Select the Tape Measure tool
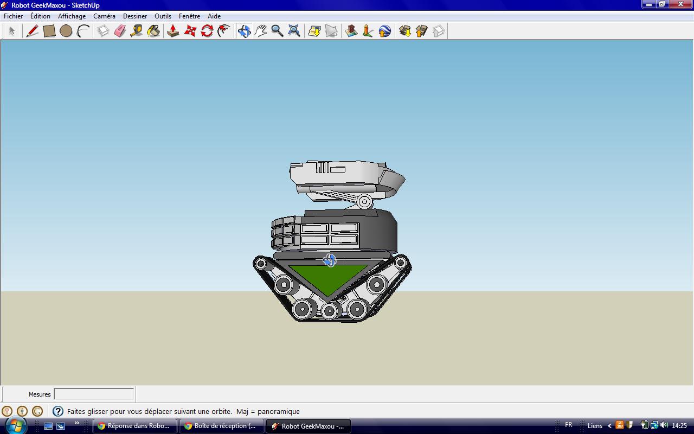 (137, 31)
